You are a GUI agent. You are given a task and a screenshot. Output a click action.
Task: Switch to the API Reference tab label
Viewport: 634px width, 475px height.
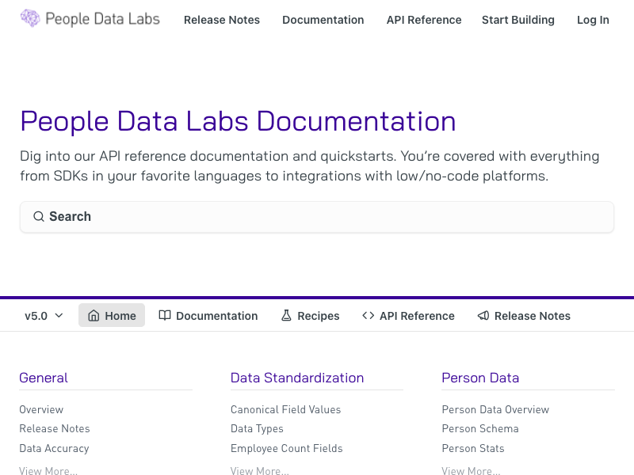tap(417, 316)
